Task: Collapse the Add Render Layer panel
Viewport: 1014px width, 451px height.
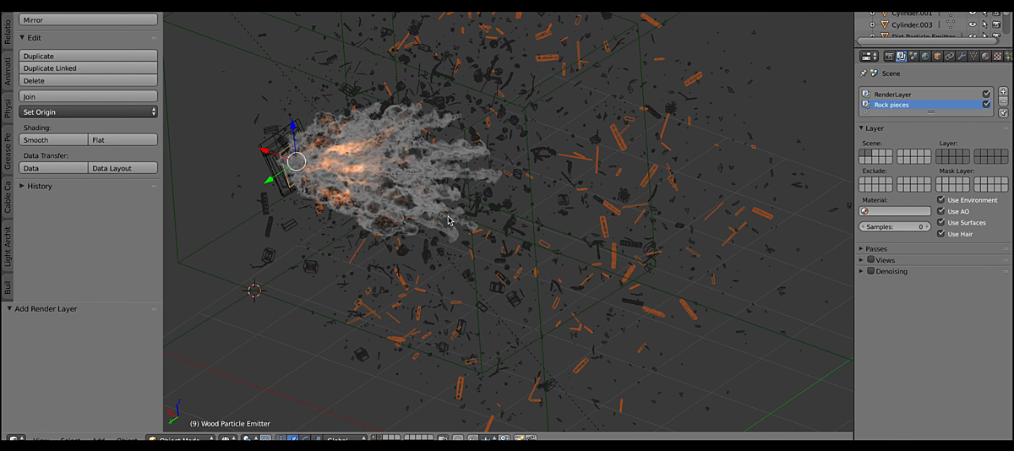Action: (9, 309)
